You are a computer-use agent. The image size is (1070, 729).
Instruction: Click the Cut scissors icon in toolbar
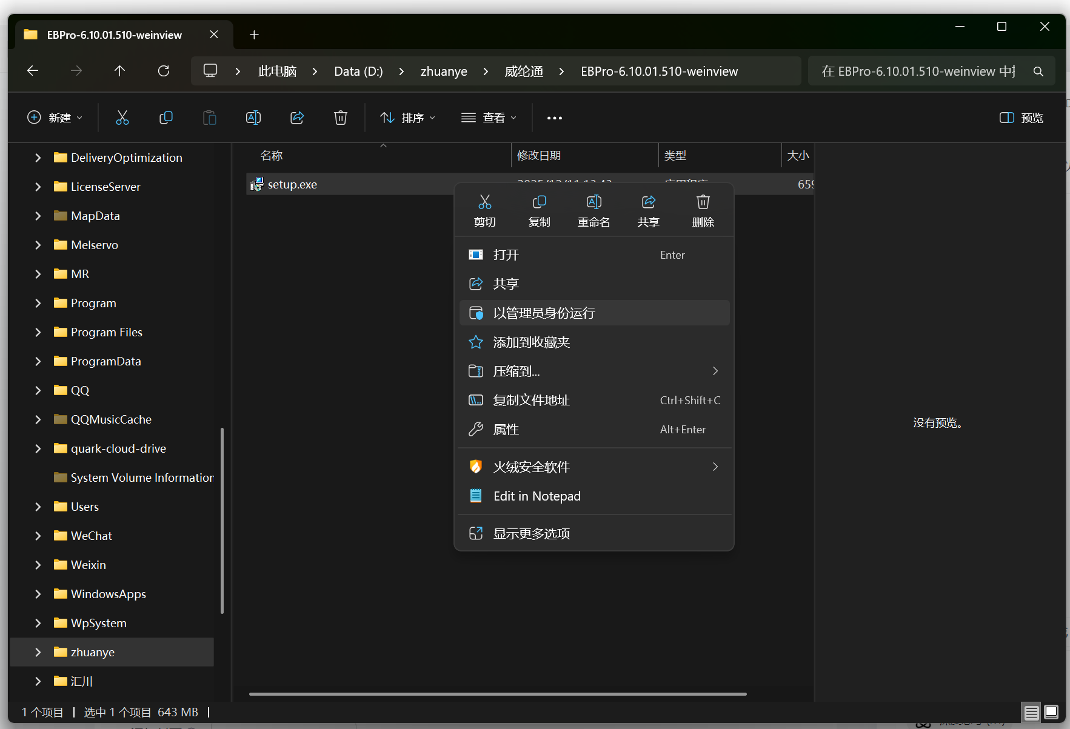pyautogui.click(x=122, y=118)
